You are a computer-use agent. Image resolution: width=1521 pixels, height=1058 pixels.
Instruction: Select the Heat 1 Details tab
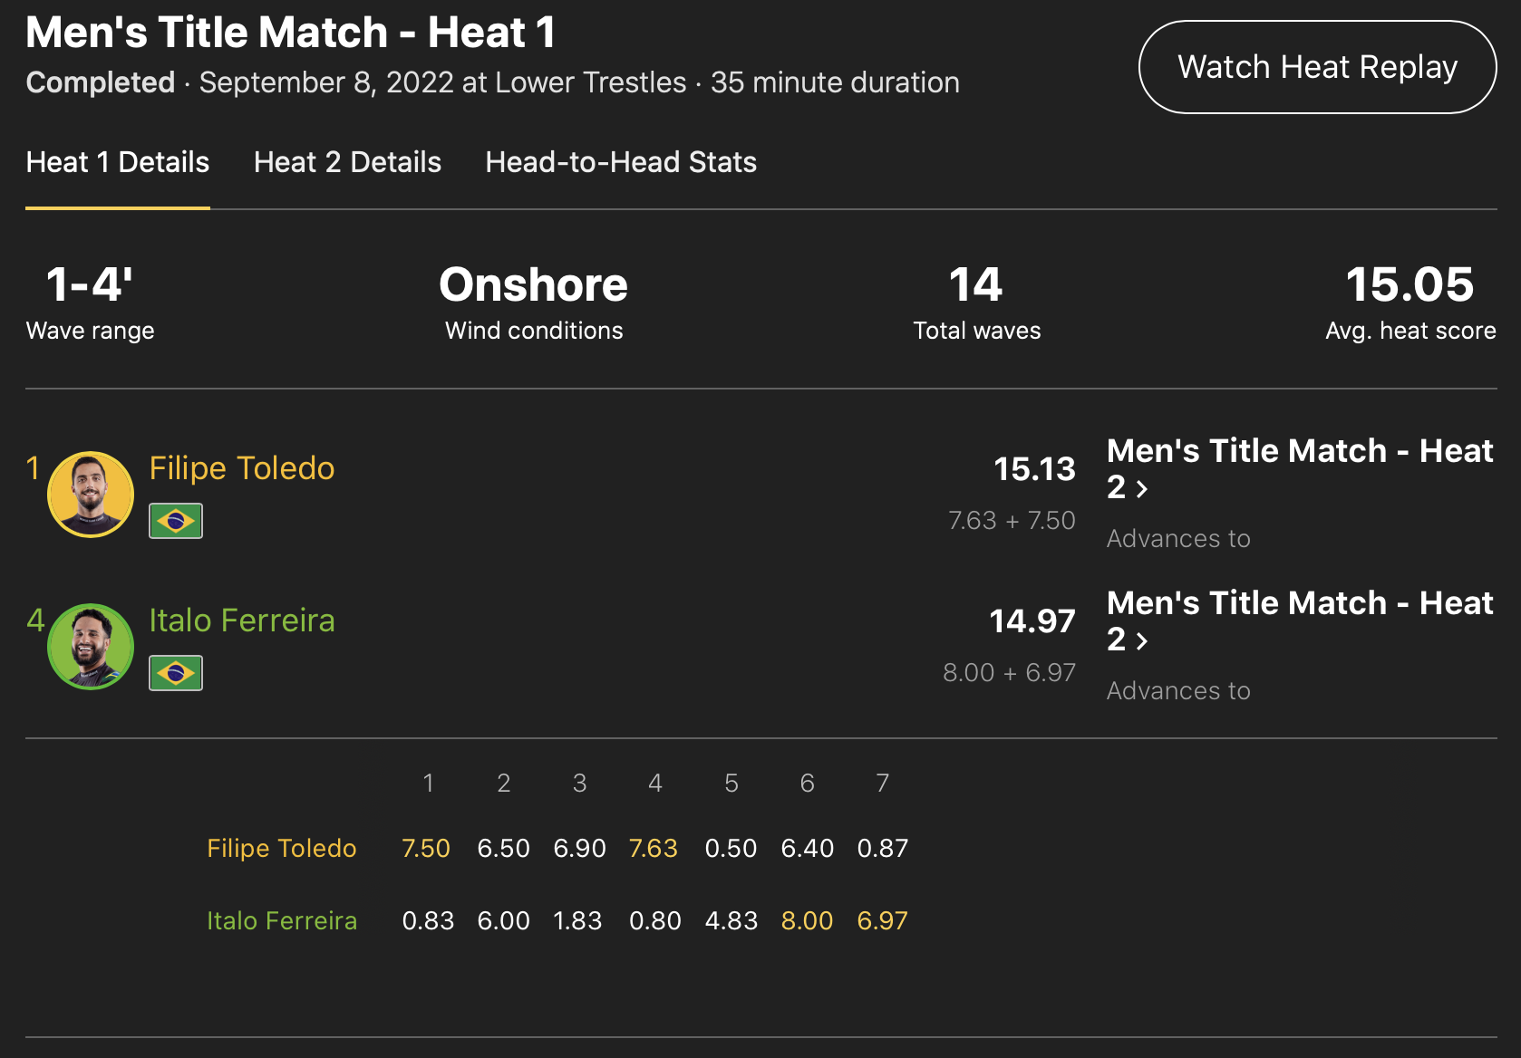[118, 162]
